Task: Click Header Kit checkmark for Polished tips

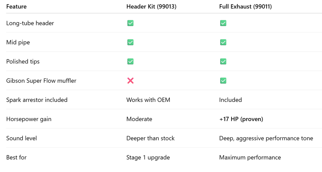Action: click(130, 62)
